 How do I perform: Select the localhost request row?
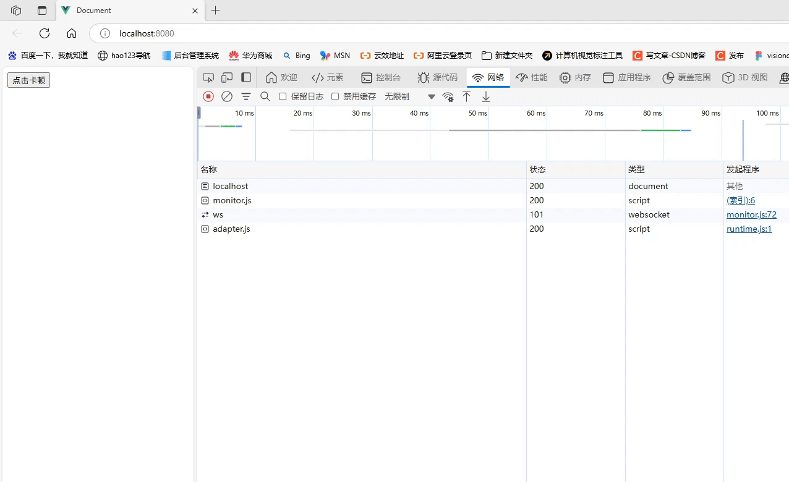click(493, 186)
